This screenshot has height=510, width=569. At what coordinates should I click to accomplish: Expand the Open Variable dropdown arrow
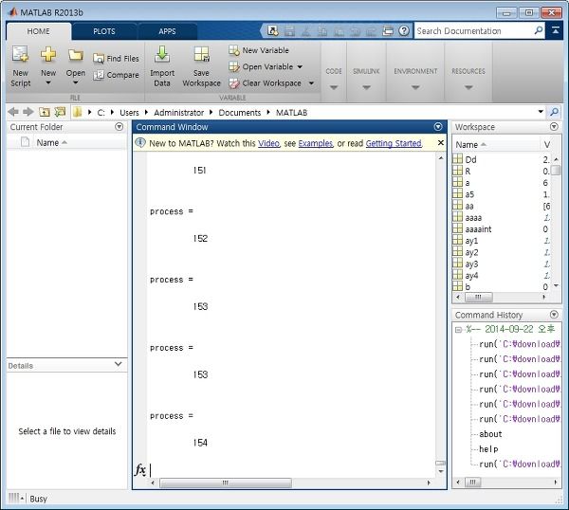pos(300,66)
